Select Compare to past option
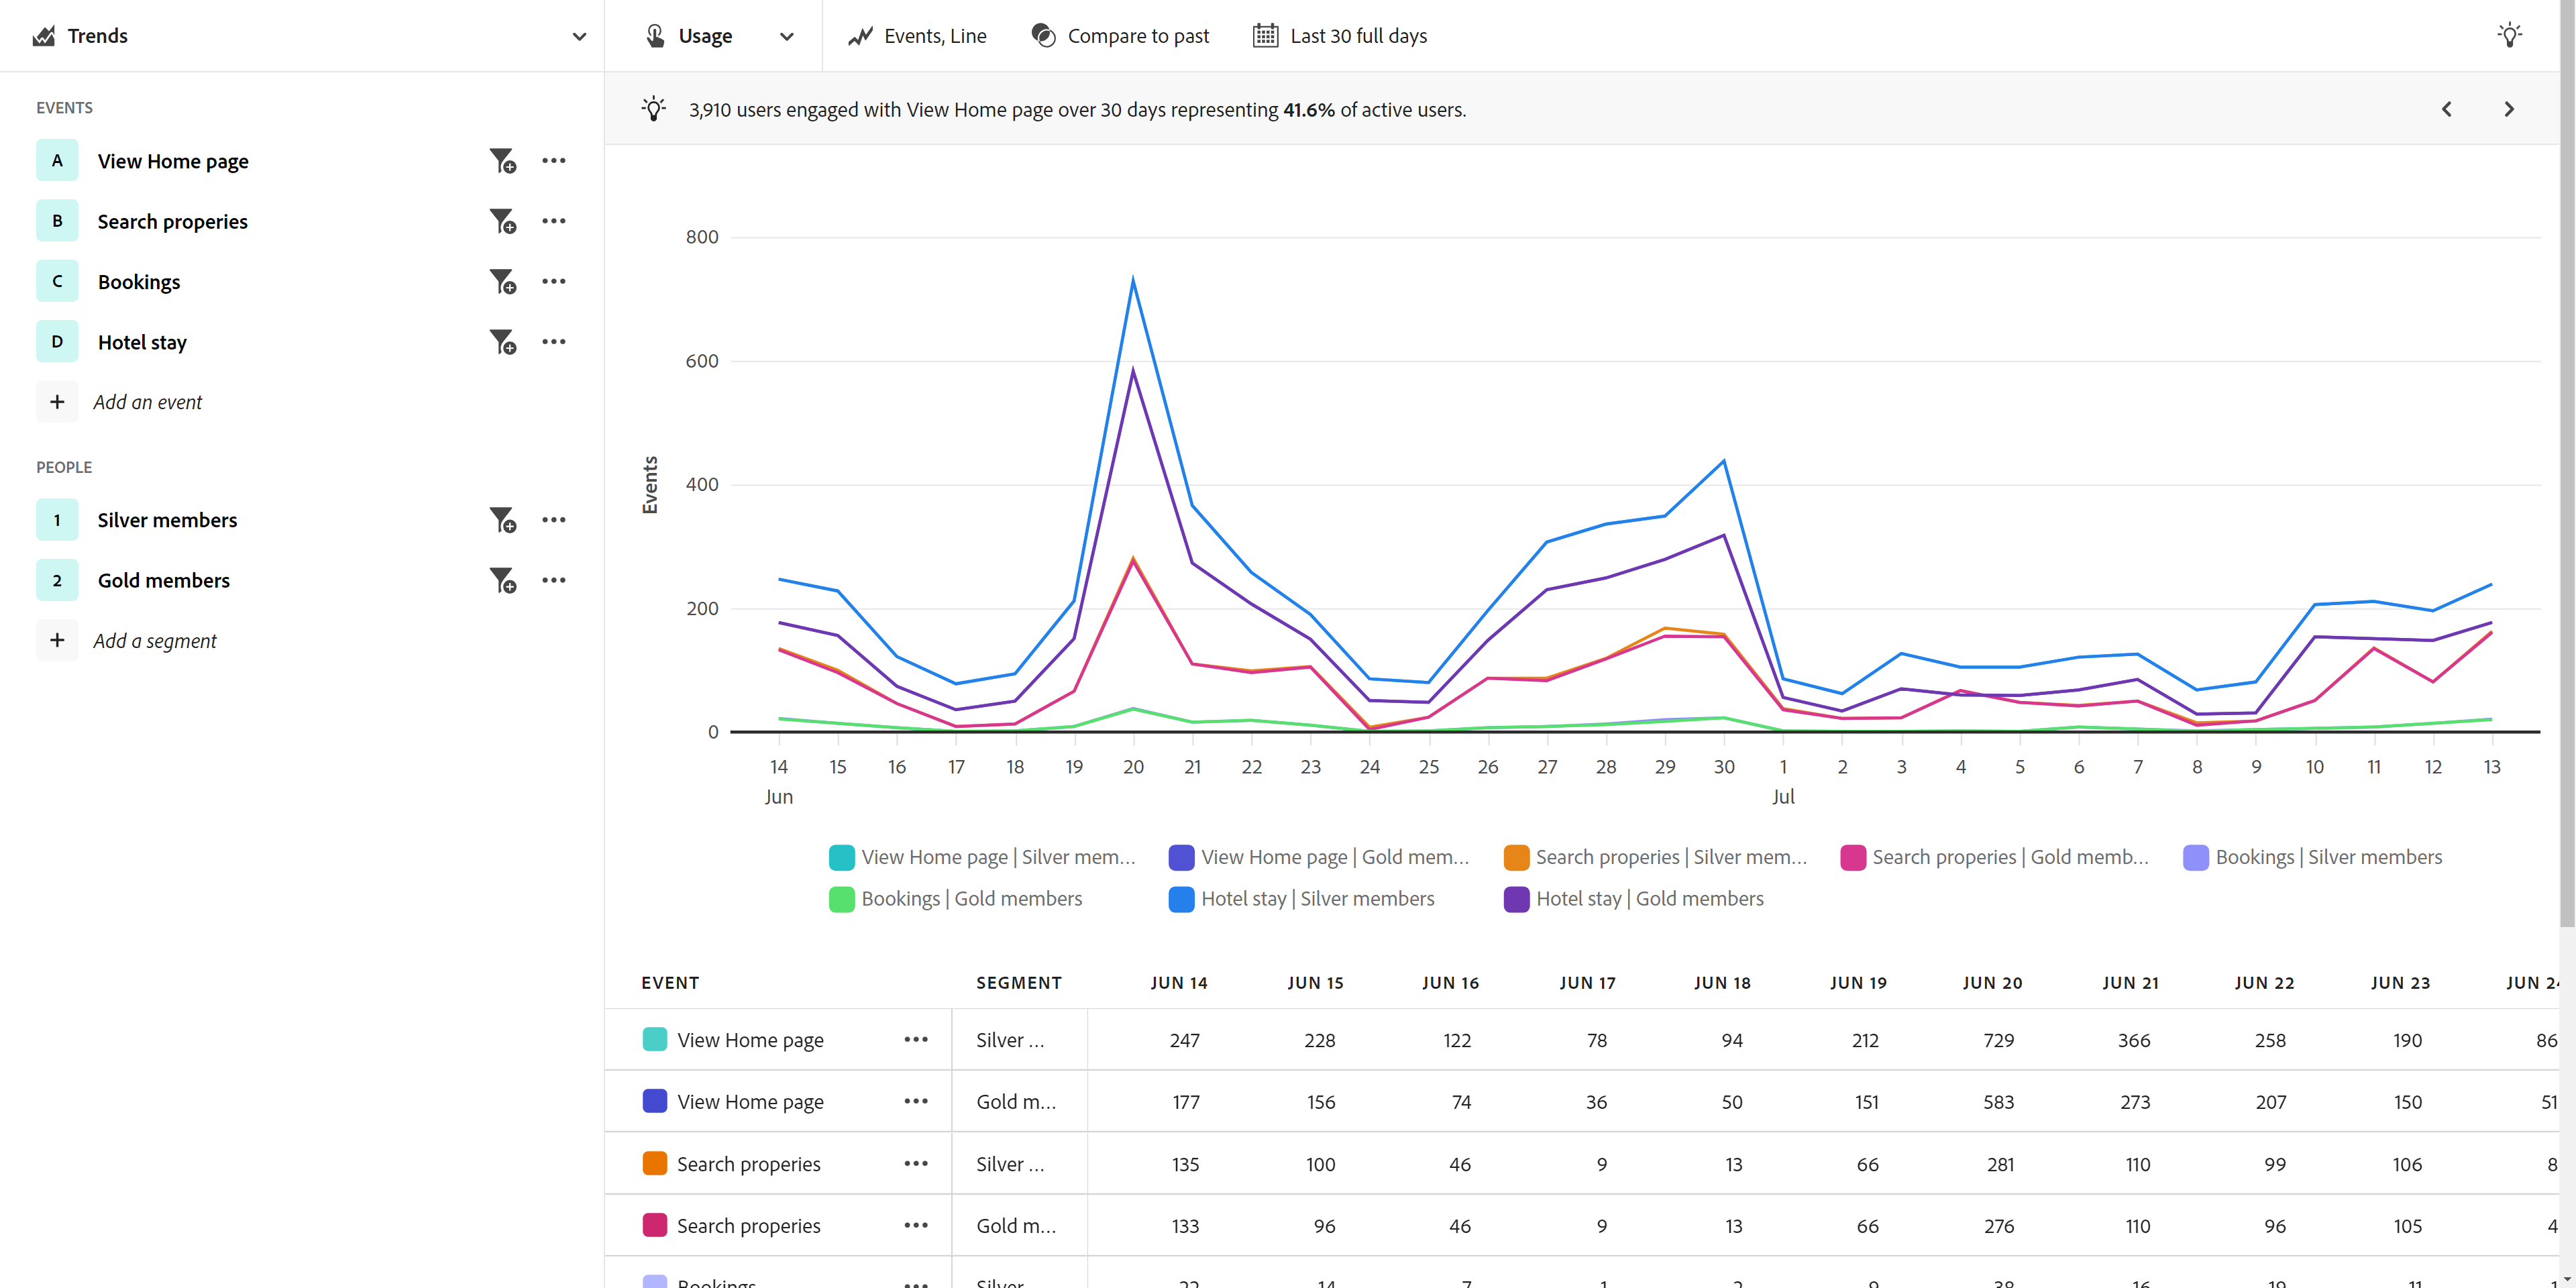The height and width of the screenshot is (1288, 2576). (x=1120, y=36)
